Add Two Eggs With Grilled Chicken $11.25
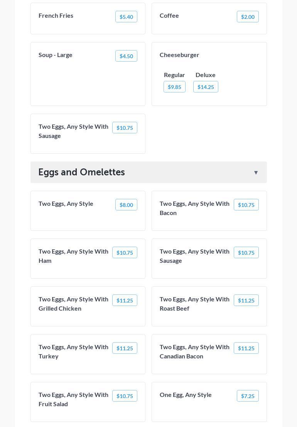297x427 pixels. coord(125,300)
